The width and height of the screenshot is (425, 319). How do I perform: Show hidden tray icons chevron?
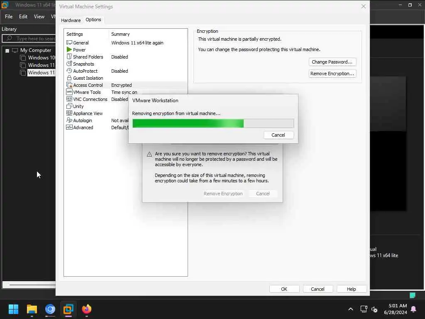point(350,309)
